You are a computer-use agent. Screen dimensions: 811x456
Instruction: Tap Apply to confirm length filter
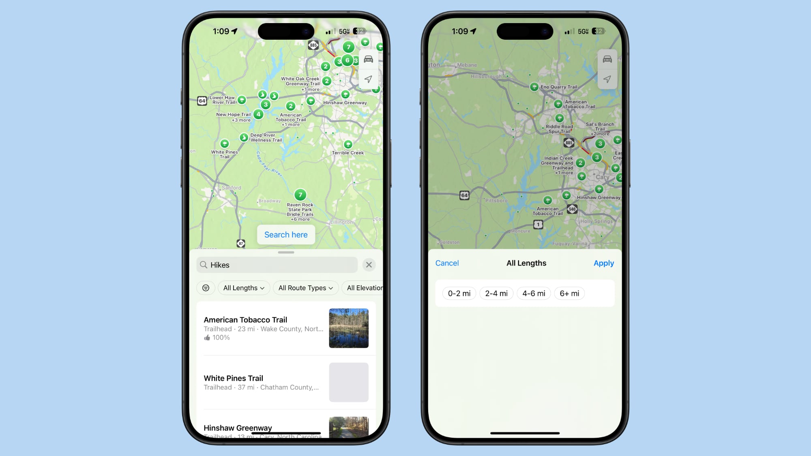pos(603,262)
